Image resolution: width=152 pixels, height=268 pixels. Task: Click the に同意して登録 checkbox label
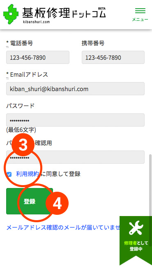[60, 174]
